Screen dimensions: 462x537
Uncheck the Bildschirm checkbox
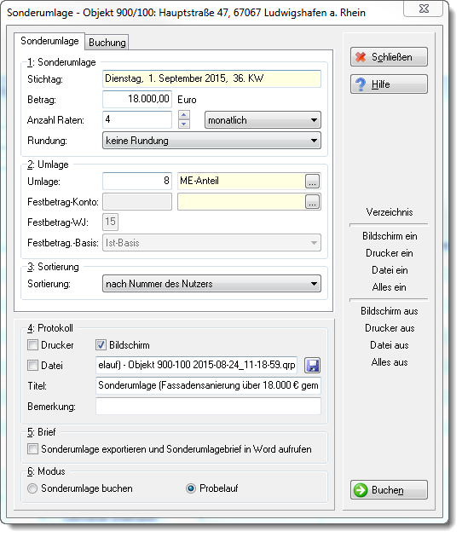[x=101, y=345]
